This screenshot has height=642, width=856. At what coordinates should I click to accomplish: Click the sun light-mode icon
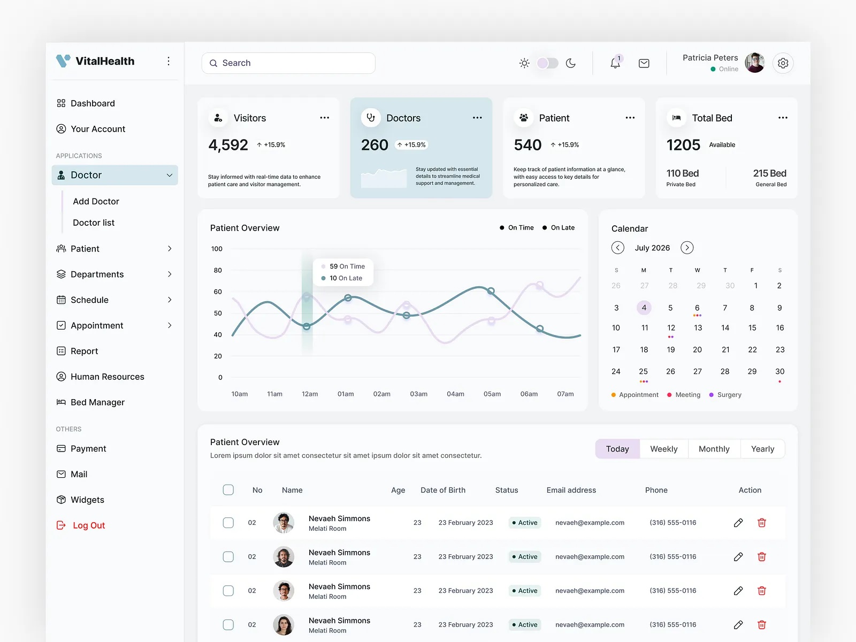click(524, 63)
